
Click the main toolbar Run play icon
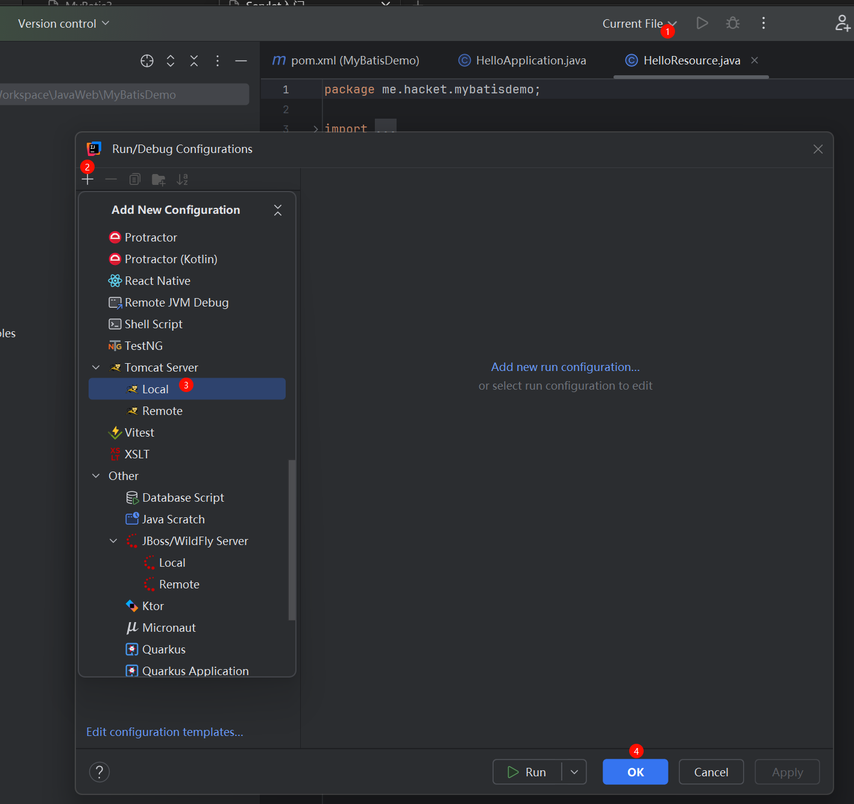pyautogui.click(x=702, y=23)
